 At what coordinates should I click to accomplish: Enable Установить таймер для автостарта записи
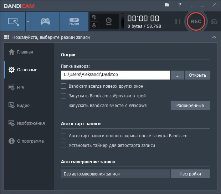click(x=63, y=145)
